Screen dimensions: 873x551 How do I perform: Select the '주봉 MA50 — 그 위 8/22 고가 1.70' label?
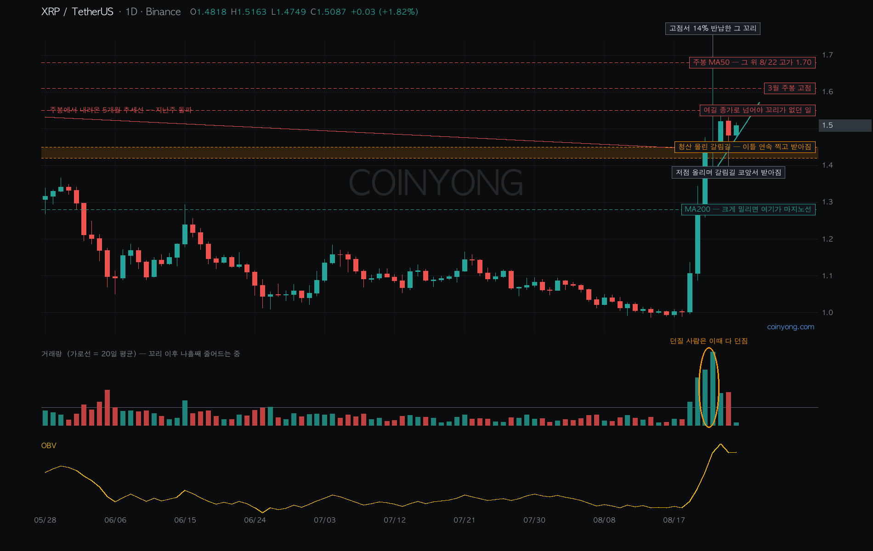752,62
